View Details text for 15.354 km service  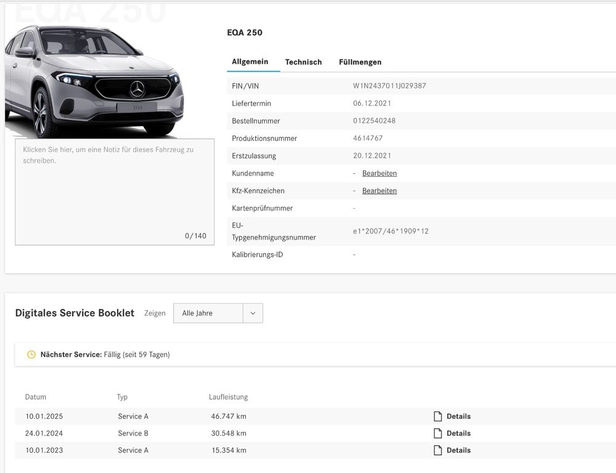[458, 450]
